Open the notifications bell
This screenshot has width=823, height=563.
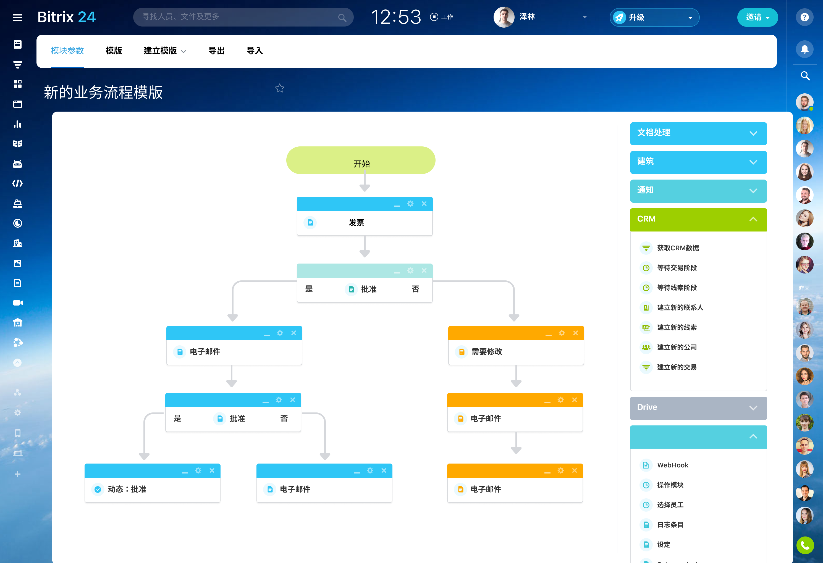804,49
